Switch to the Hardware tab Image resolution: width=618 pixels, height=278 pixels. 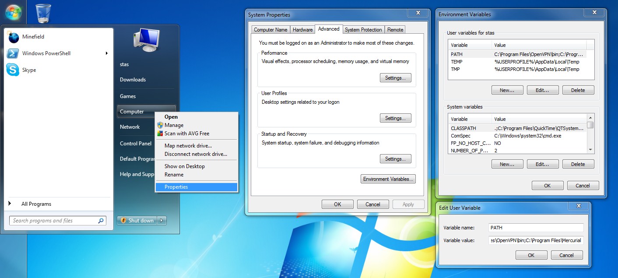(x=302, y=30)
